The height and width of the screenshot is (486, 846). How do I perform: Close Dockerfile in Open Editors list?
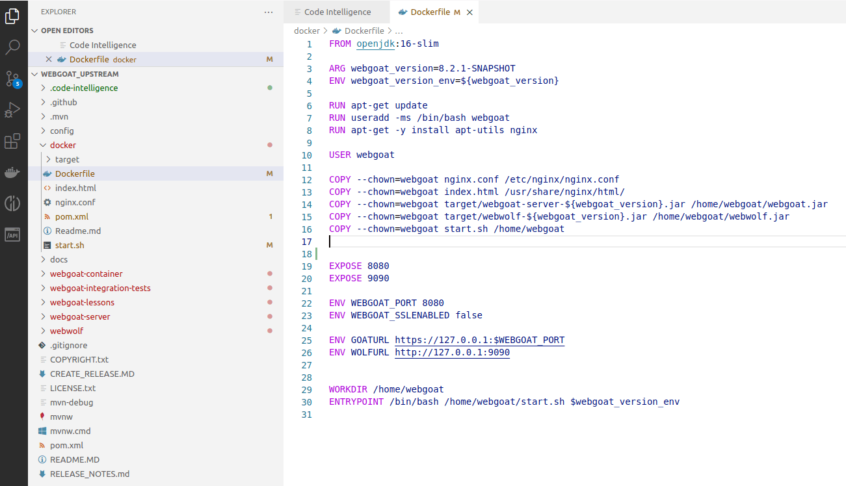point(49,59)
